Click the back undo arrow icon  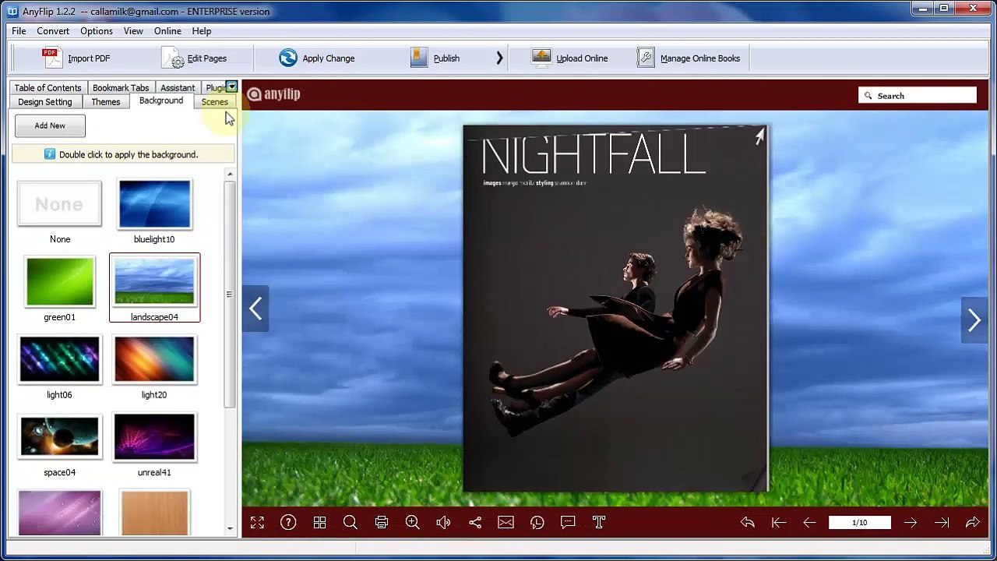tap(748, 523)
